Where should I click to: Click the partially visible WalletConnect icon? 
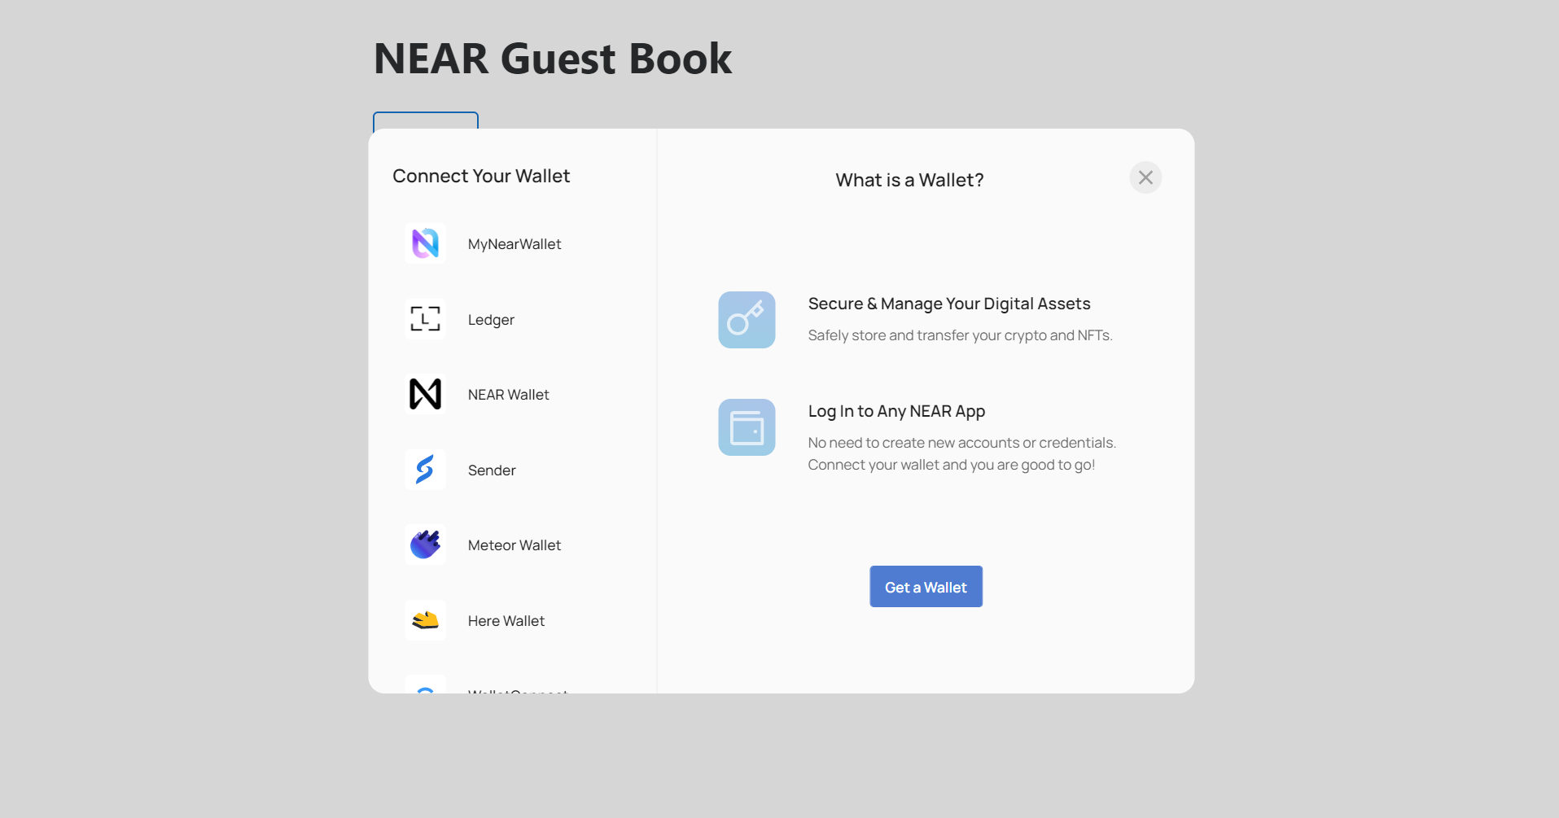coord(425,686)
